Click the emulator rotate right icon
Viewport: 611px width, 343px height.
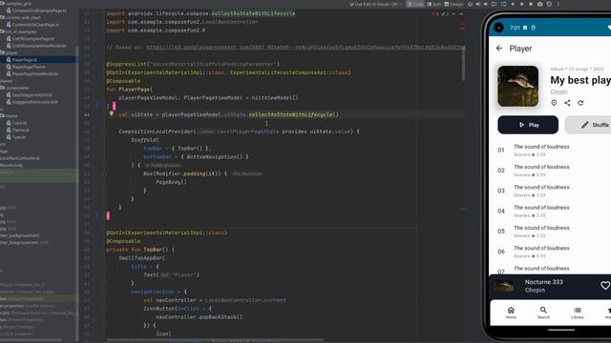503,4
